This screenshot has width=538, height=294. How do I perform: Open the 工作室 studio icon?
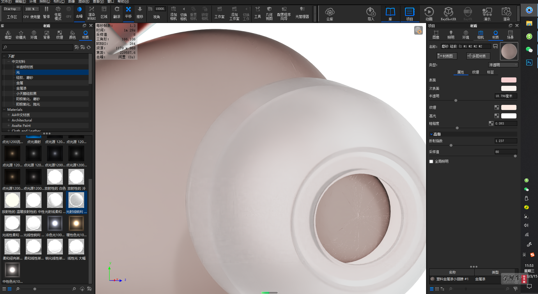(219, 13)
